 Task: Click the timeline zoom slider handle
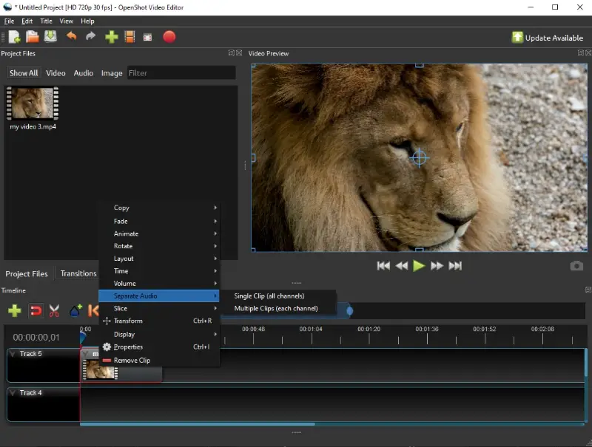click(x=349, y=311)
